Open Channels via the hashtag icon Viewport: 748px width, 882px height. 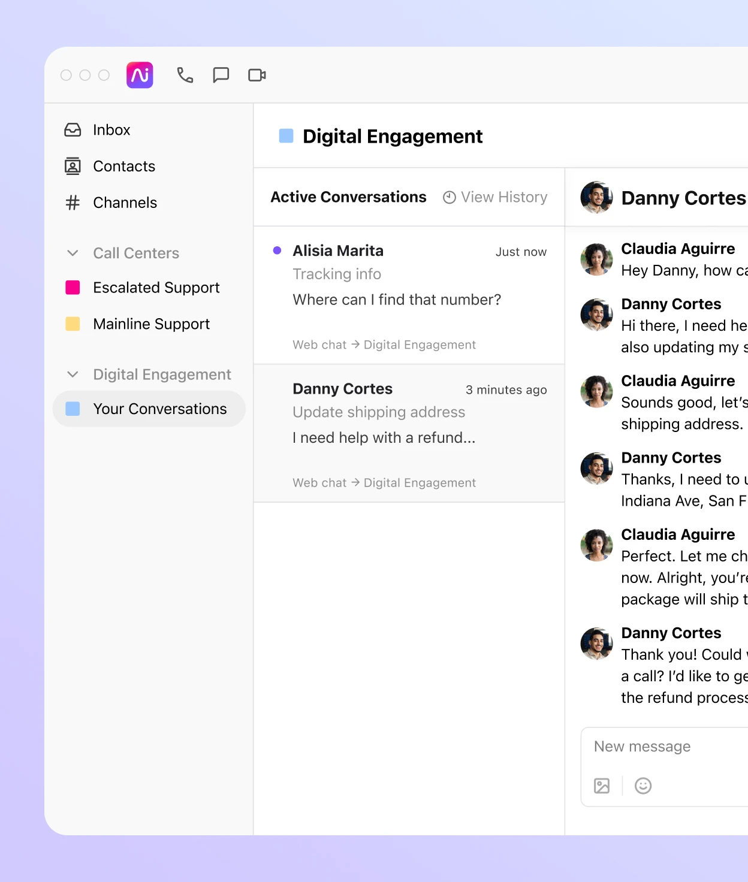tap(72, 203)
